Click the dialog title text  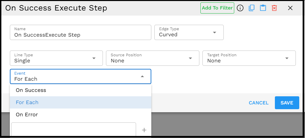coord(56,8)
